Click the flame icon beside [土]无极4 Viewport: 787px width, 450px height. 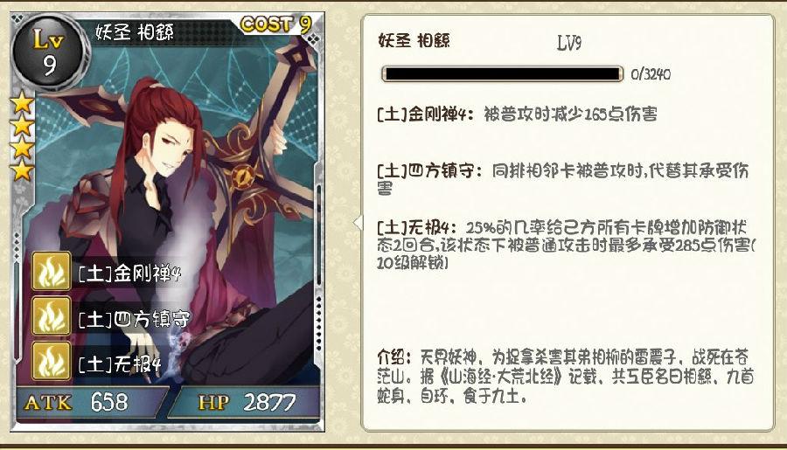[x=52, y=361]
